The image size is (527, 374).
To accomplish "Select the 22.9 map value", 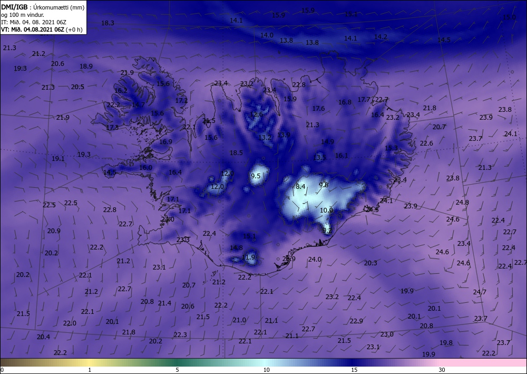I will pyautogui.click(x=356, y=321).
